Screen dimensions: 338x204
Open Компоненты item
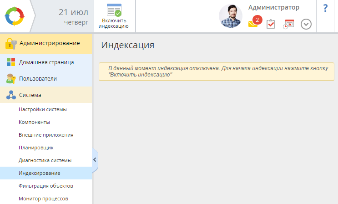(x=46, y=122)
